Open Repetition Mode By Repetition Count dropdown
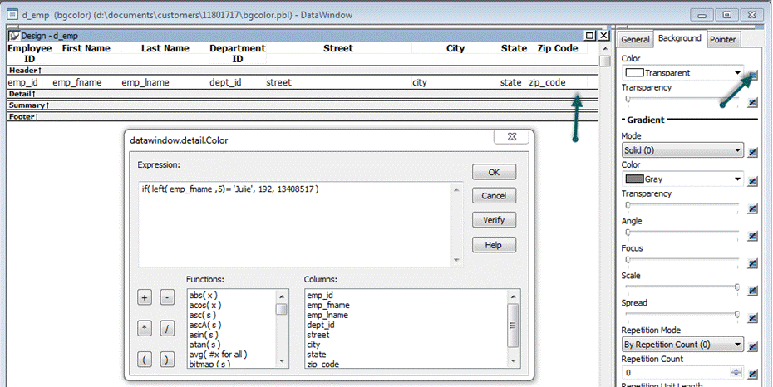Viewport: 773px width, 387px height. [737, 345]
